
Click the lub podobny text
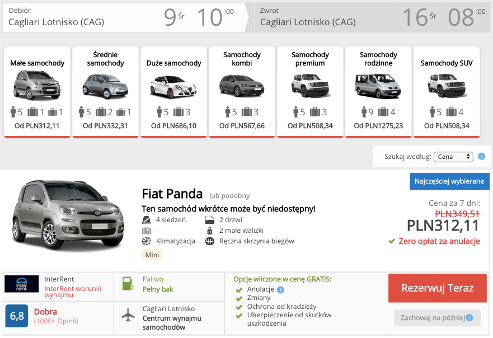tap(229, 195)
